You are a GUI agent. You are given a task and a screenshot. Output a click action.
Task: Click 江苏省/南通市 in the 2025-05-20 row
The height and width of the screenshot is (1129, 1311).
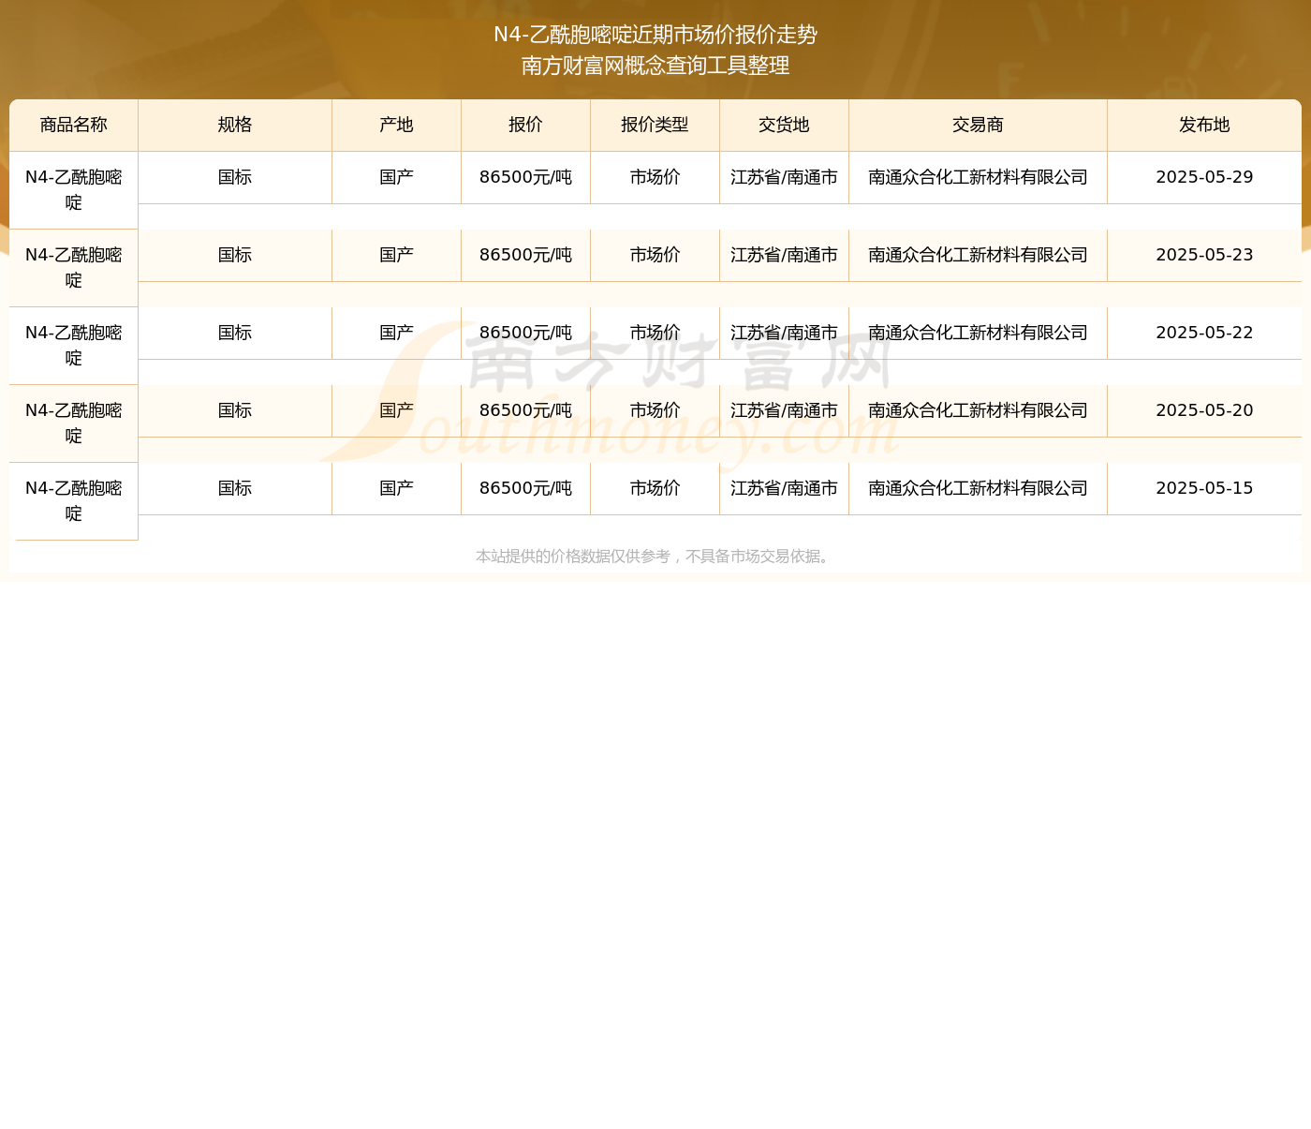tap(785, 410)
